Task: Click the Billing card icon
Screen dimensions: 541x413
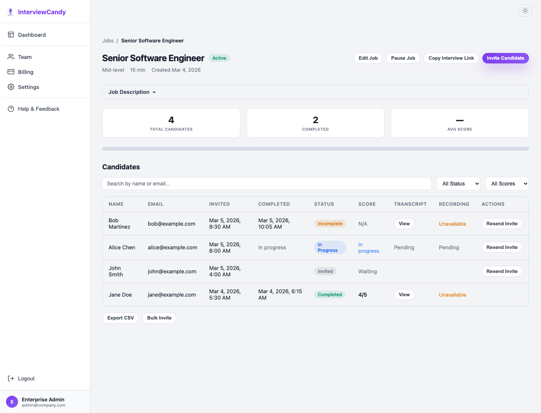Action: coord(11,72)
